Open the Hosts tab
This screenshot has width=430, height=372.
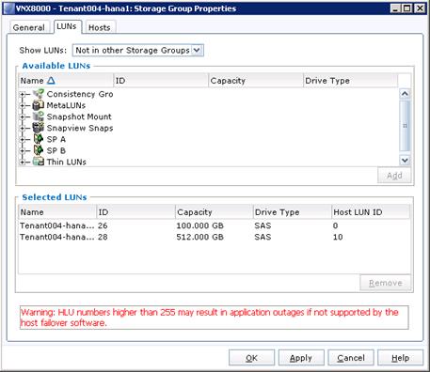pos(100,27)
